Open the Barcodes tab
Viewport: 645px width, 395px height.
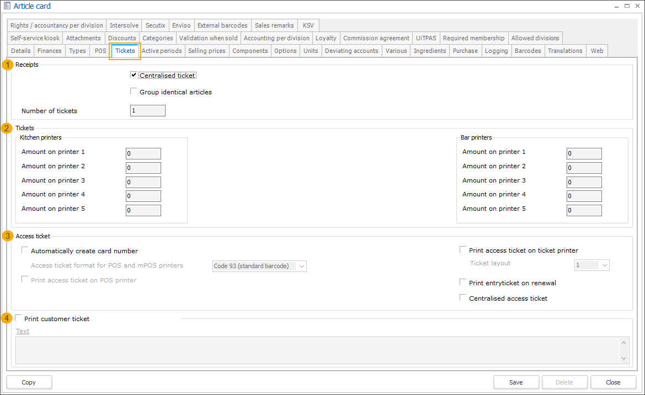tap(527, 51)
